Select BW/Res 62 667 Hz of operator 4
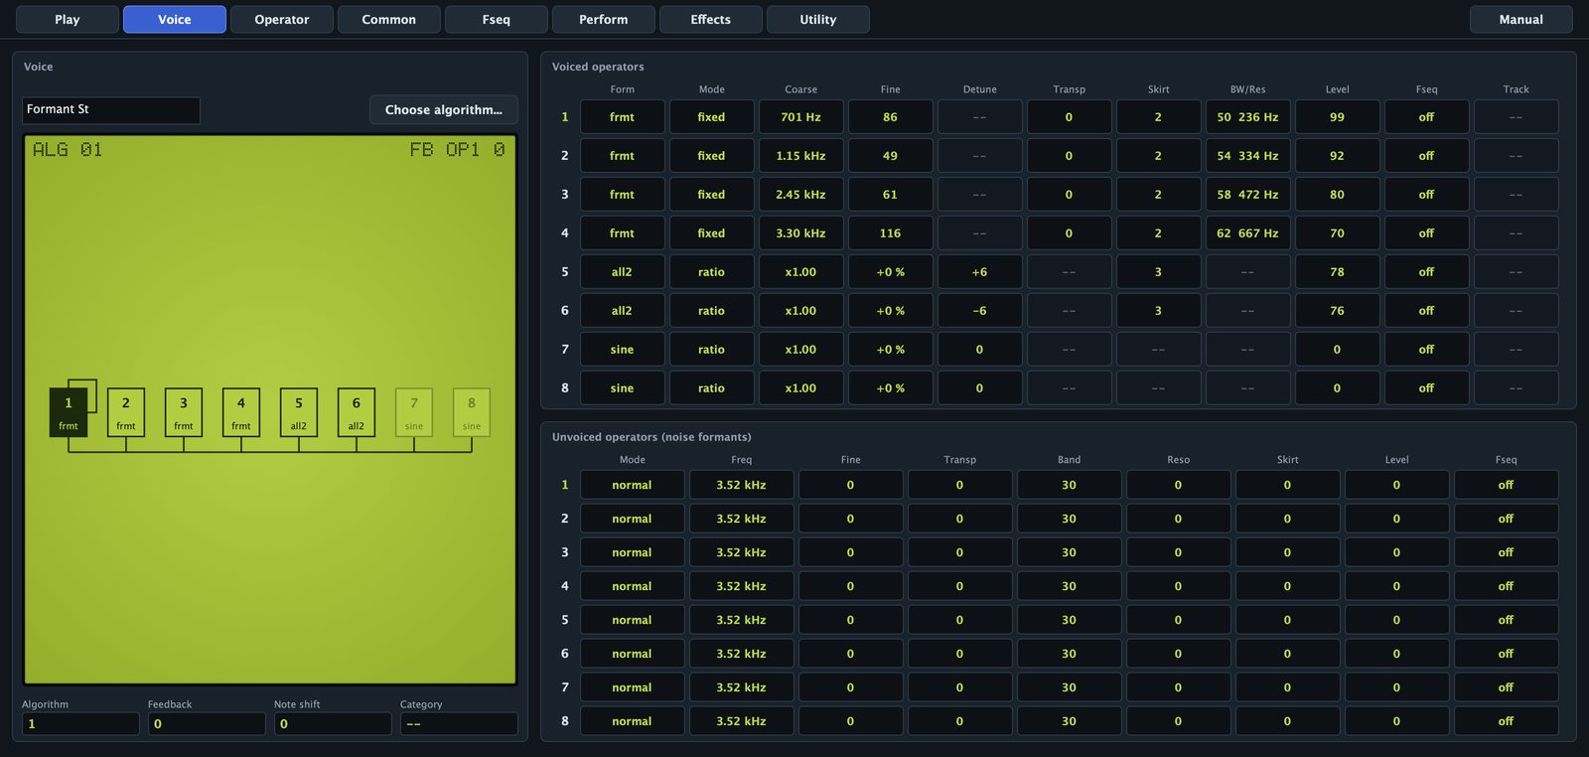 tap(1247, 233)
